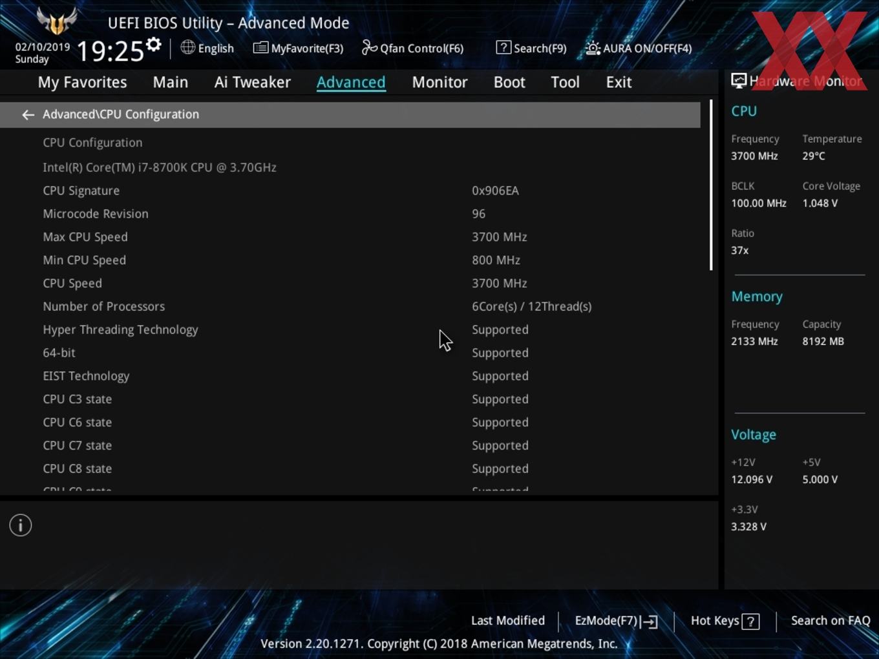Select the Max CPU Speed row
The width and height of the screenshot is (879, 659).
coord(350,237)
